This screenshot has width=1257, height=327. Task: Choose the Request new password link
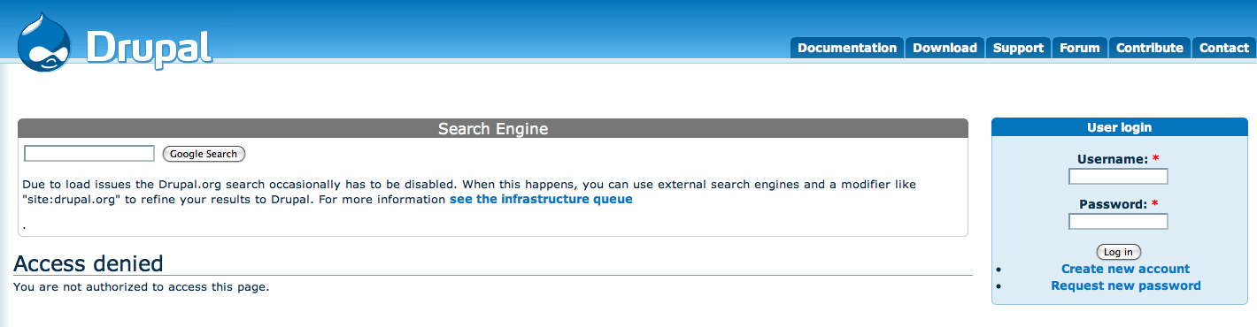click(1125, 285)
